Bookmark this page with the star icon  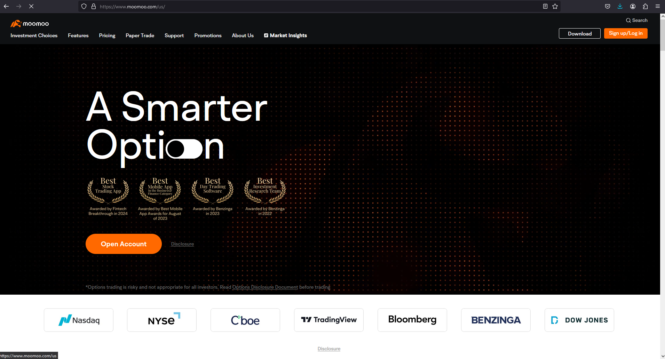pos(555,6)
